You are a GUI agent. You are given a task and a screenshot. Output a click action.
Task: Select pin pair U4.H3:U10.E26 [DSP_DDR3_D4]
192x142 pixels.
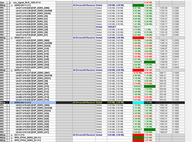point(32,27)
